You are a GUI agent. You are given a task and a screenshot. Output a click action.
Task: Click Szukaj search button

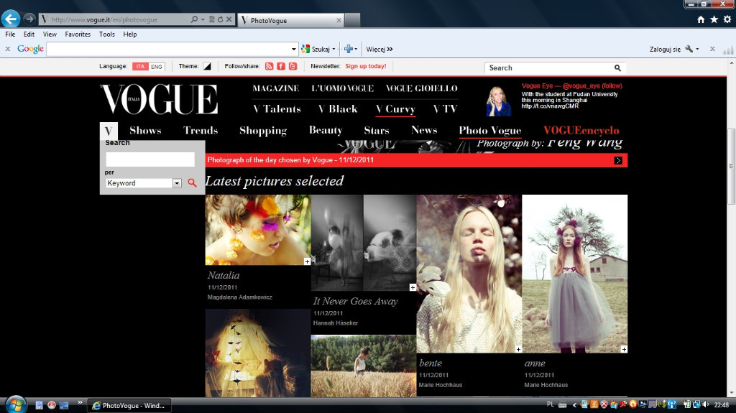pyautogui.click(x=316, y=49)
